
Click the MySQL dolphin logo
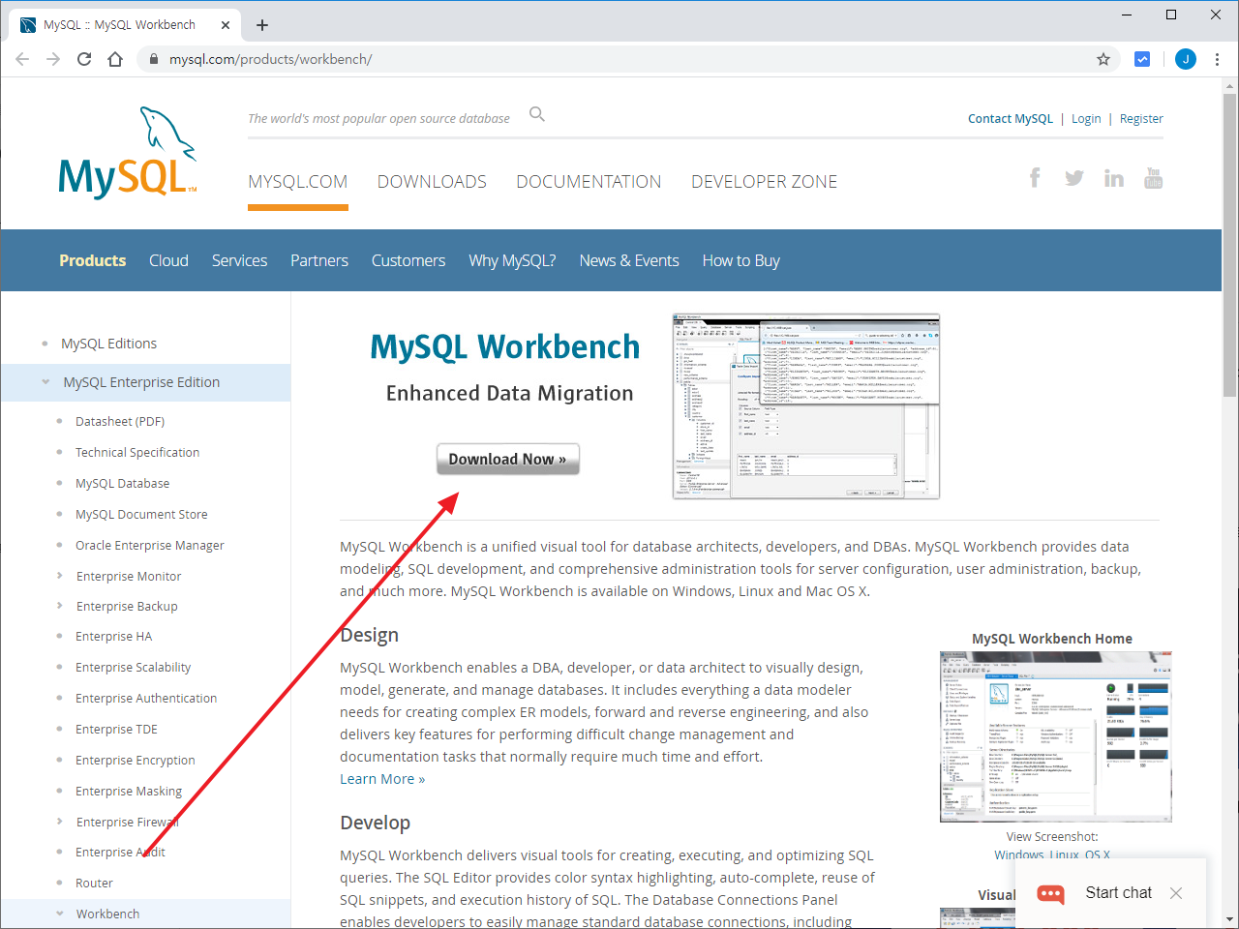coord(127,153)
